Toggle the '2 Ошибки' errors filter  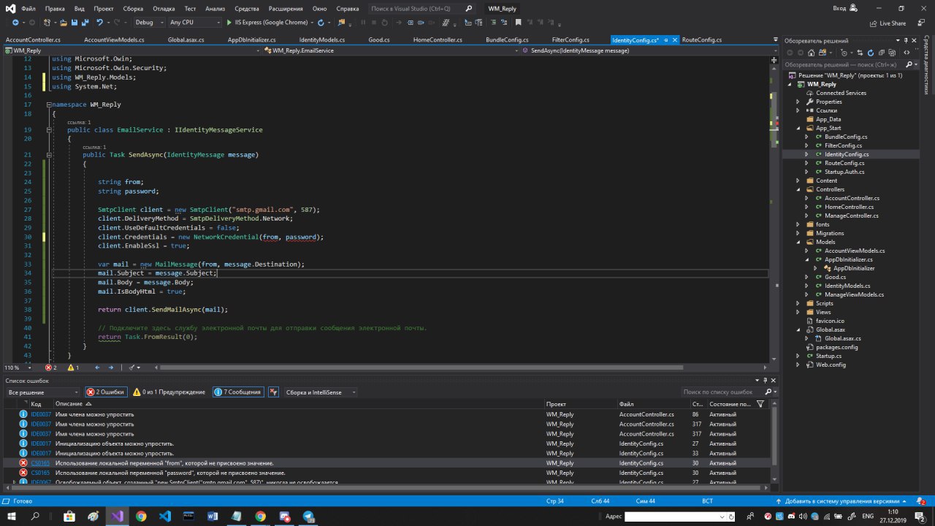click(x=106, y=392)
